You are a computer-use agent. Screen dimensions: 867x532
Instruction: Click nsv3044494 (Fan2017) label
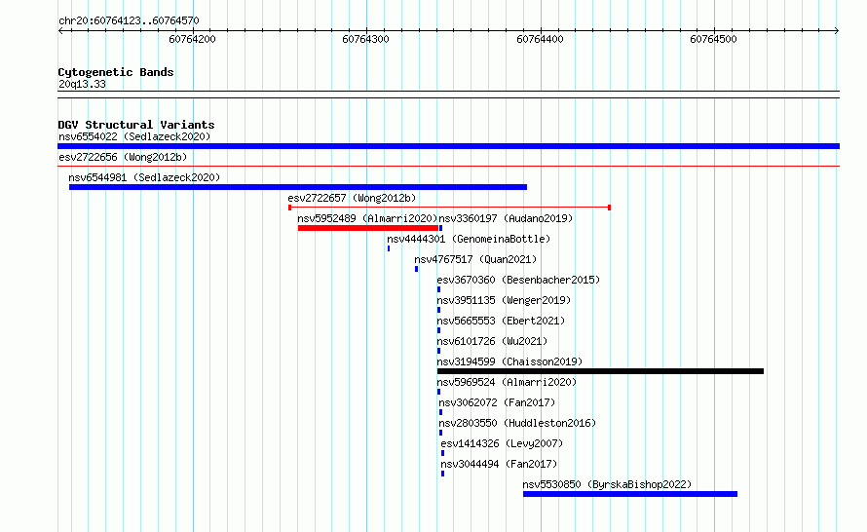pyautogui.click(x=499, y=464)
